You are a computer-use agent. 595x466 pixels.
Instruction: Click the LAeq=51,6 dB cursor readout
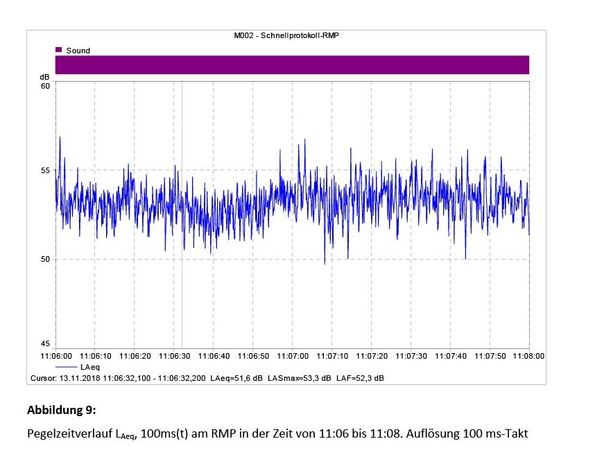click(236, 378)
